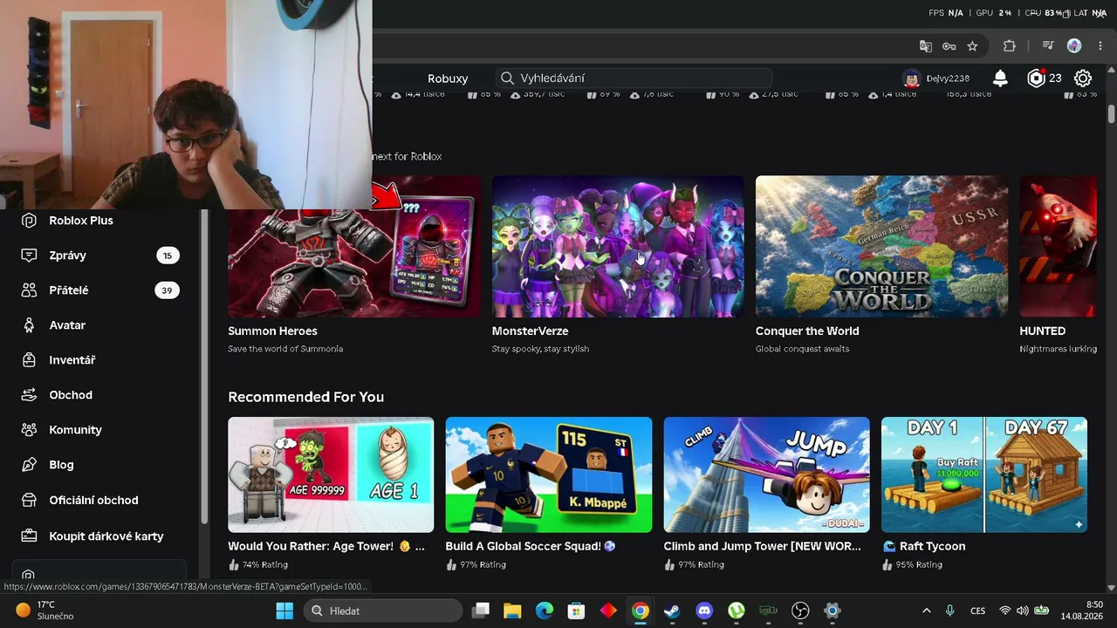This screenshot has width=1117, height=628.
Task: Click the Raft Tycoon title link
Action: tap(923, 547)
